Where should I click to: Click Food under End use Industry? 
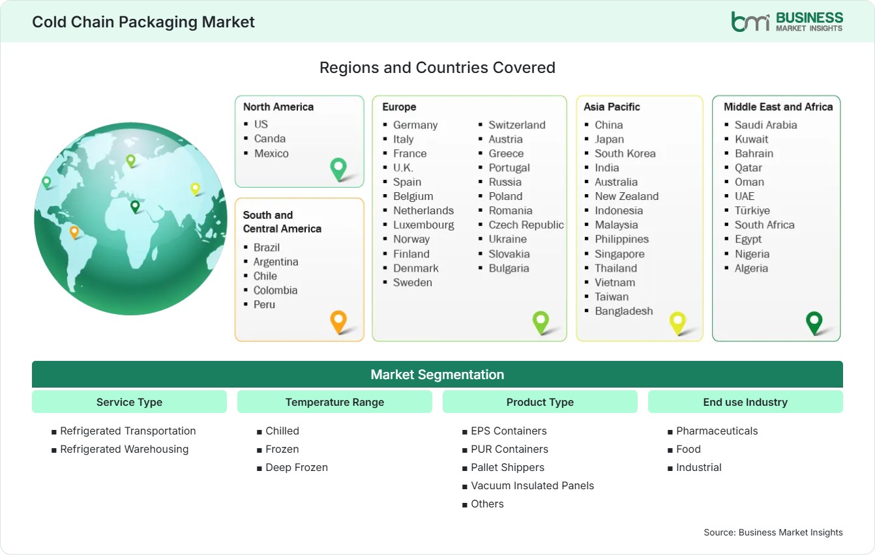coord(689,449)
